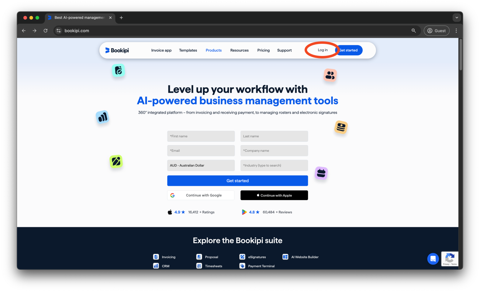This screenshot has width=480, height=292.
Task: Focus the Last name field
Action: pyautogui.click(x=274, y=136)
